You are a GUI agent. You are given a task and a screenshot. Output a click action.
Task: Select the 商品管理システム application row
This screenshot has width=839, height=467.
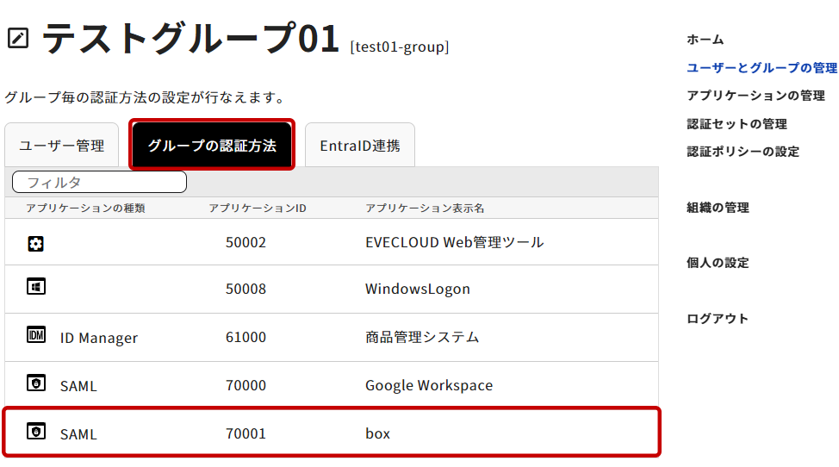[421, 337]
